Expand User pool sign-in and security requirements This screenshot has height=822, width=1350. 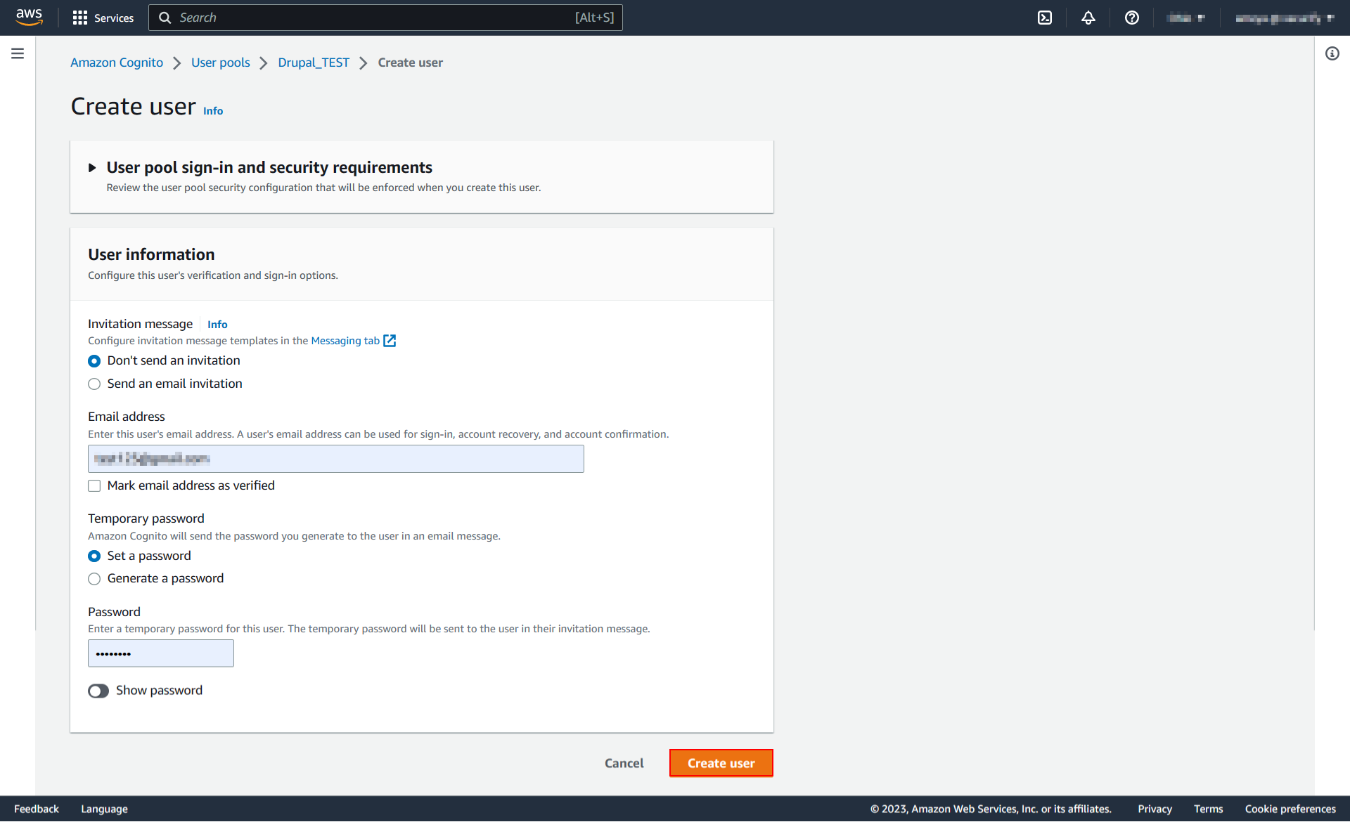coord(92,168)
